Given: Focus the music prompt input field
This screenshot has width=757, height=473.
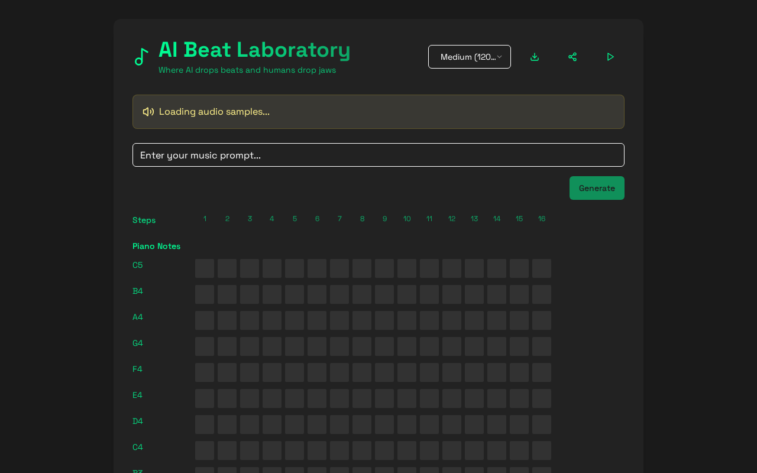Looking at the screenshot, I should coord(378,155).
